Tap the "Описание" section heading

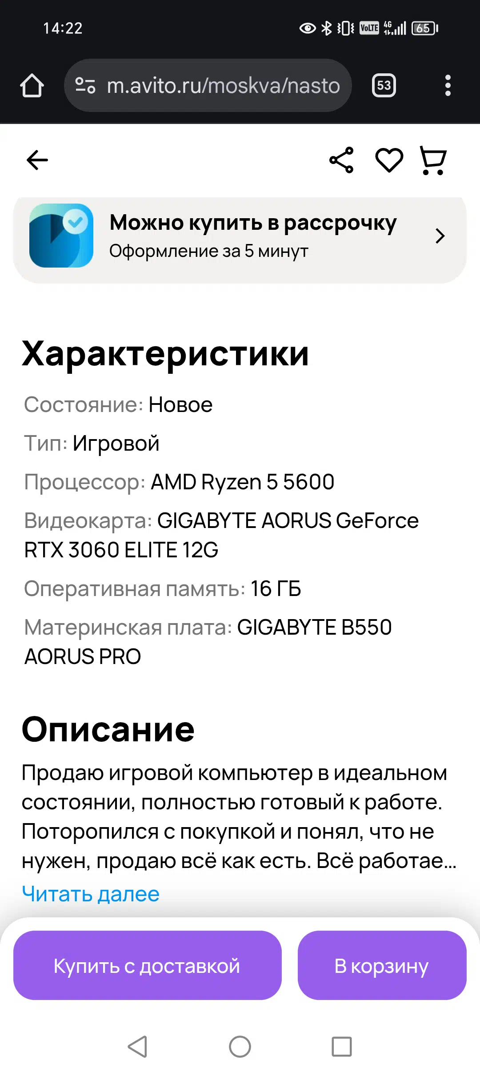tap(108, 729)
